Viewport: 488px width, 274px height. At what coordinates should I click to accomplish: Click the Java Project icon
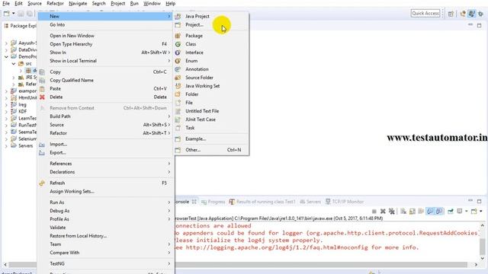178,16
